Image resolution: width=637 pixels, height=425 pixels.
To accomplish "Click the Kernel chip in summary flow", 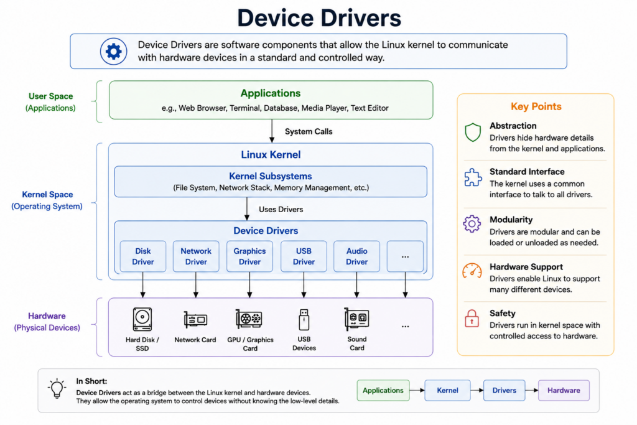I will point(447,390).
